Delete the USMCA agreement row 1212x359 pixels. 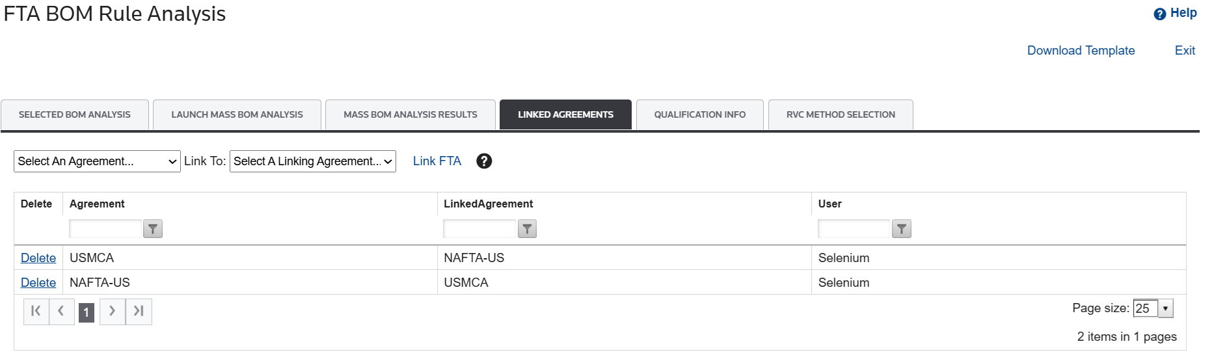[38, 258]
